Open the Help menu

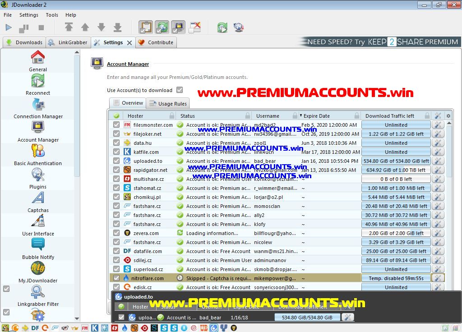point(71,15)
